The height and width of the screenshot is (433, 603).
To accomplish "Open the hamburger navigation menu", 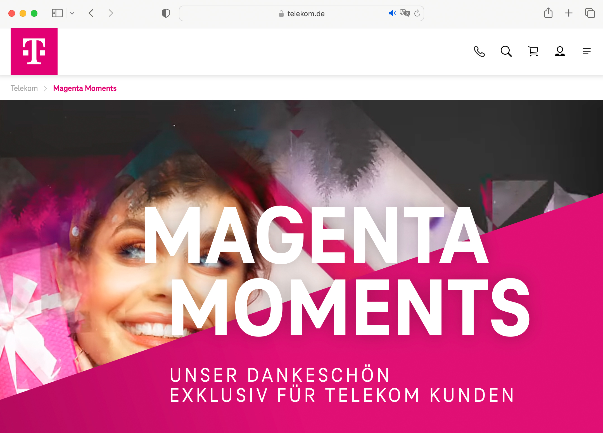I will (587, 51).
